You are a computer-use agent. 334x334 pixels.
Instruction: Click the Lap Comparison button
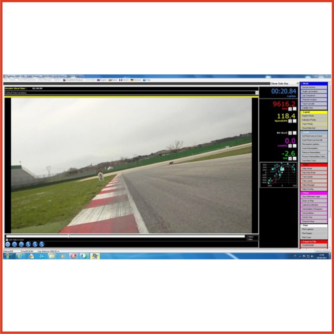tap(313, 96)
